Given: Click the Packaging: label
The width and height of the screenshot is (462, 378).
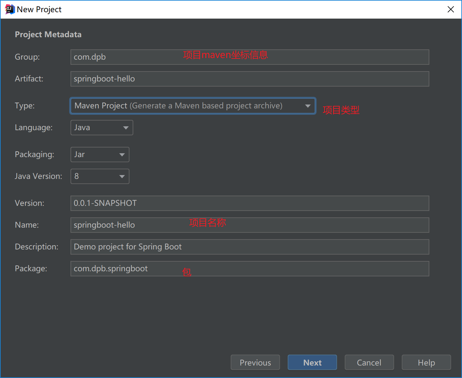Looking at the screenshot, I should 34,155.
